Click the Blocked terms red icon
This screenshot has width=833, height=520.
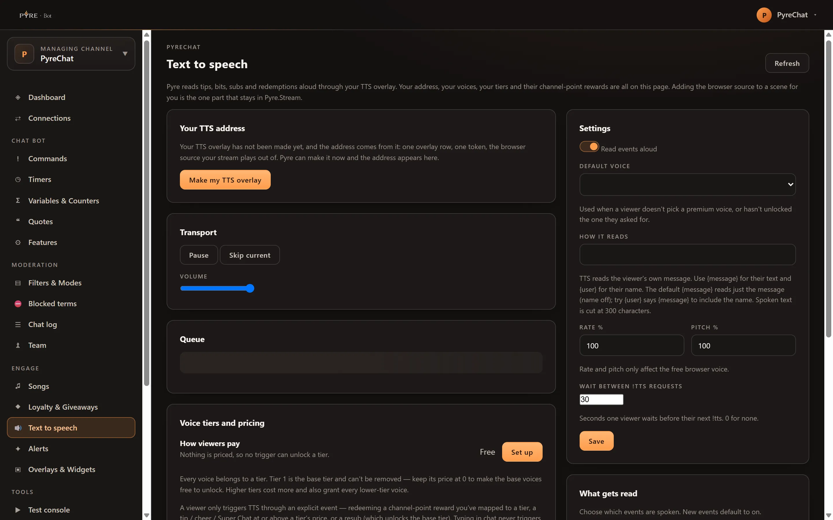tap(18, 304)
